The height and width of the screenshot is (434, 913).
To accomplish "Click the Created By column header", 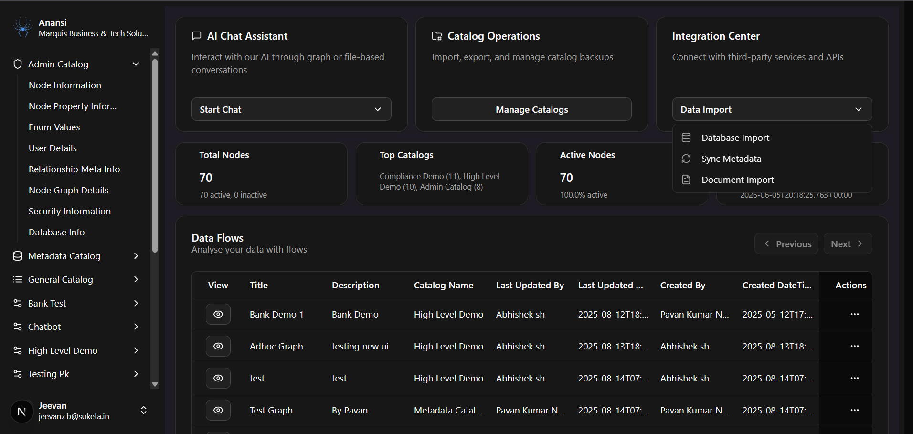I will point(683,285).
